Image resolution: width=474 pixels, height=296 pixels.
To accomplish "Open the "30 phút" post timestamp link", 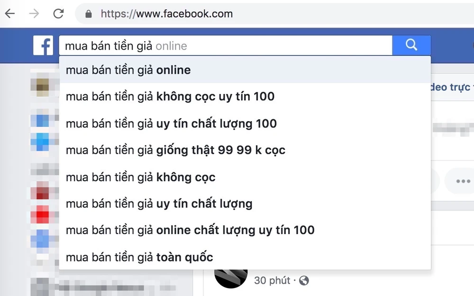I will point(272,280).
